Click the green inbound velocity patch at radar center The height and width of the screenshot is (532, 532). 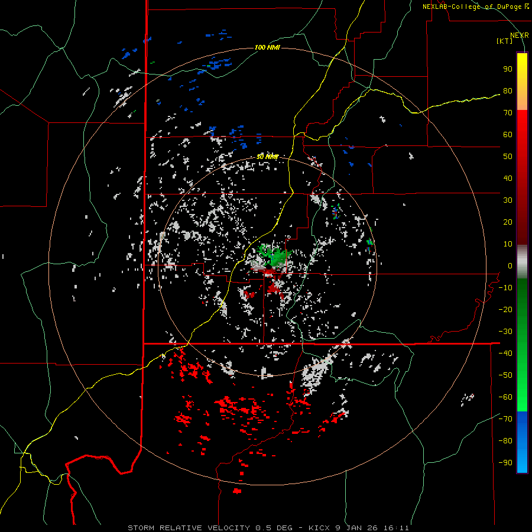[274, 255]
